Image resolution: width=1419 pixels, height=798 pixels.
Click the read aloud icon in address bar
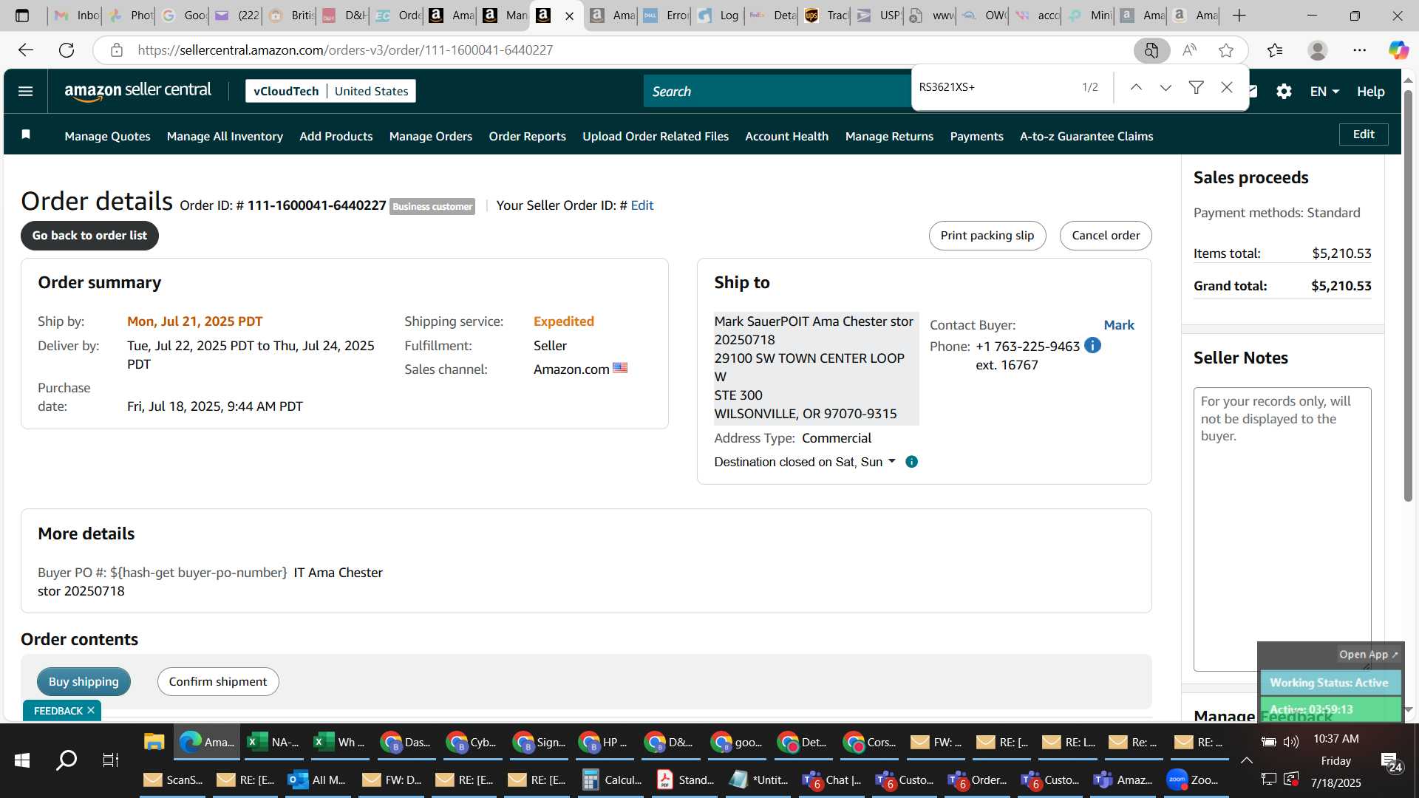[1189, 50]
